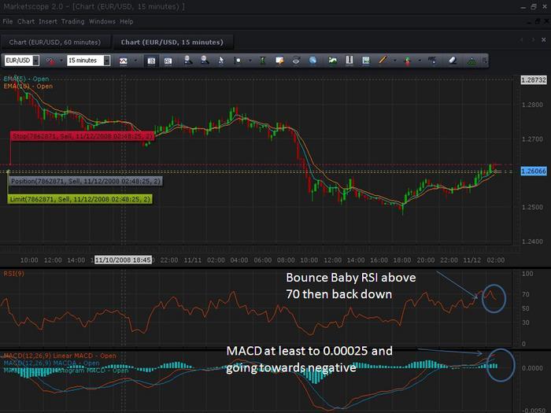Viewport: 551px width, 413px height.
Task: Open the Insert menu
Action: coord(48,21)
